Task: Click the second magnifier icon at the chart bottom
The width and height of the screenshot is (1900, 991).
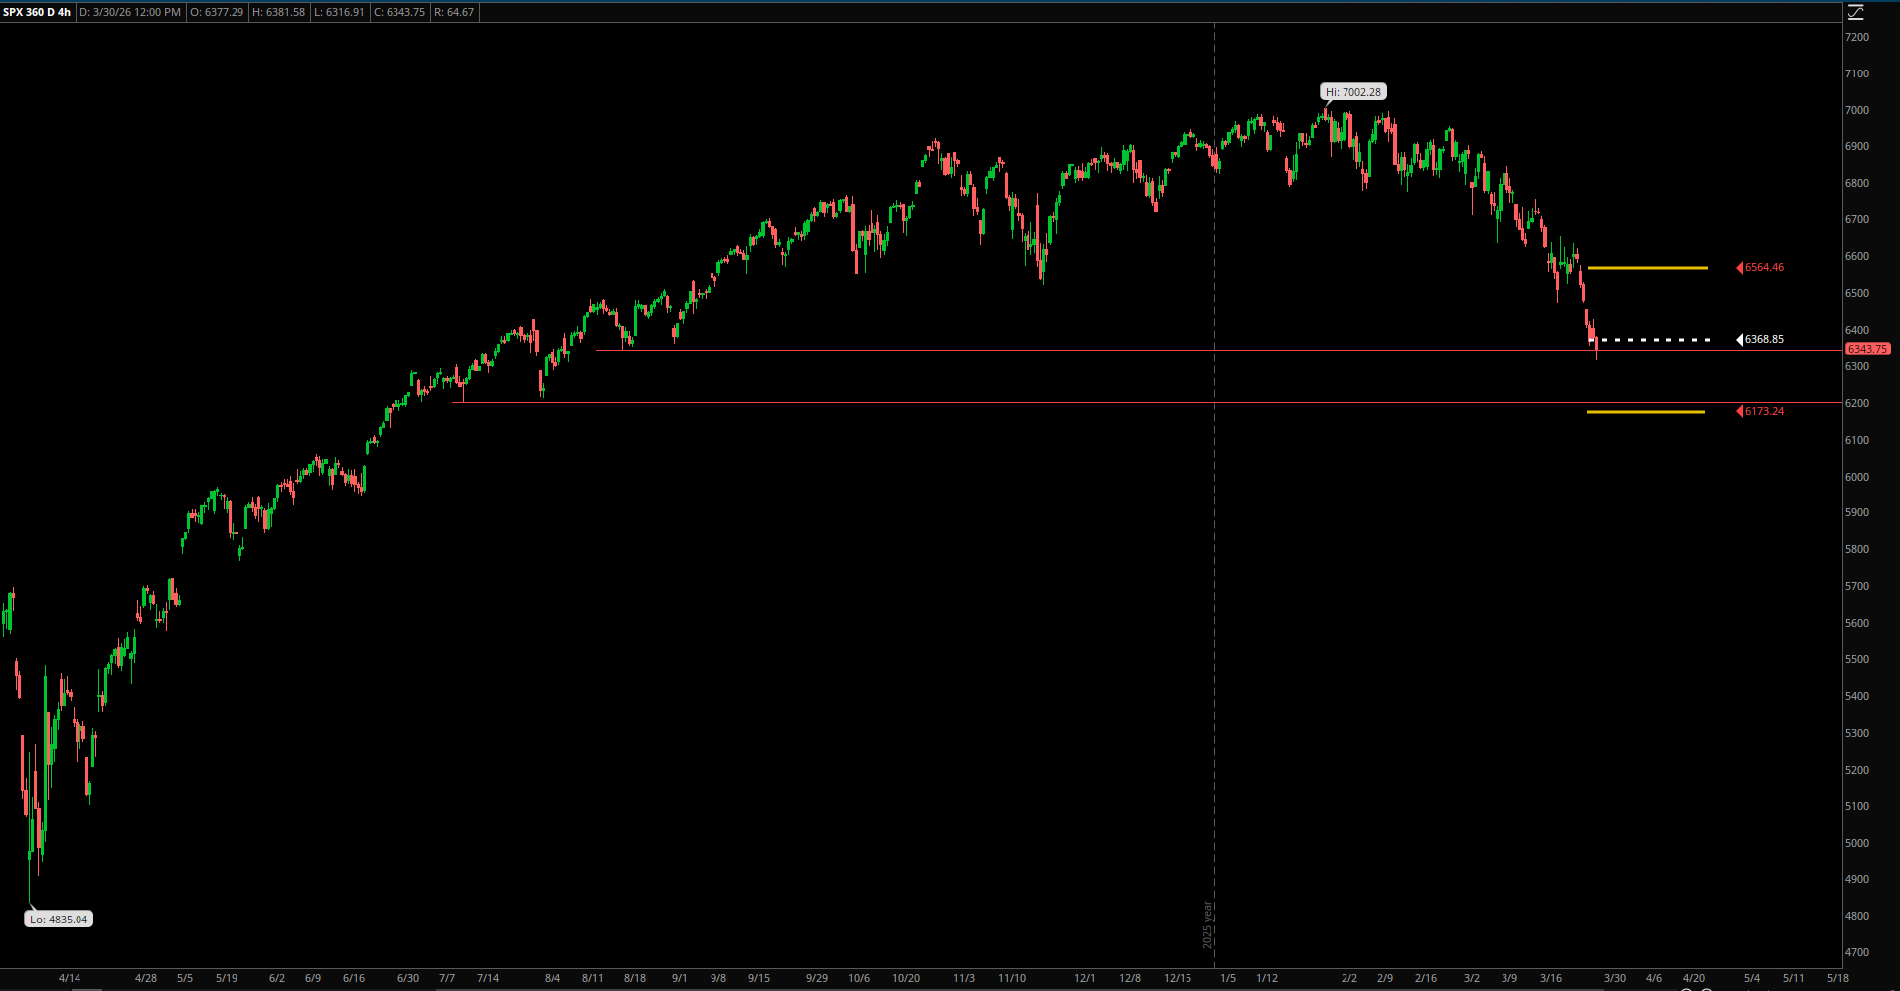Action: point(1707,989)
